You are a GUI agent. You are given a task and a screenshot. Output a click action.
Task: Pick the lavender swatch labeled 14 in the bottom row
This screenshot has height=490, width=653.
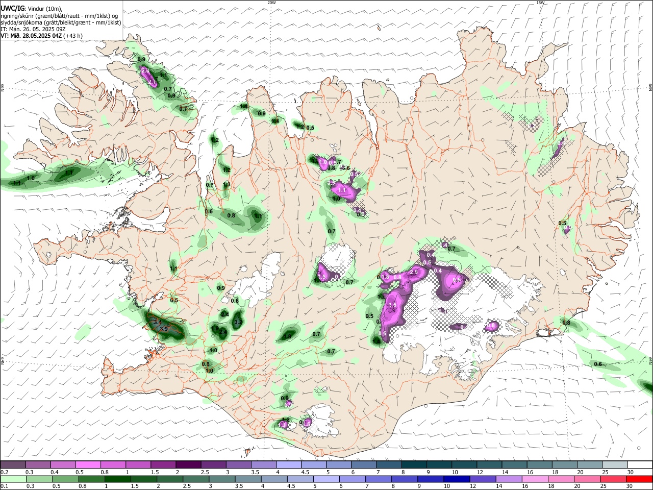tap(509, 479)
